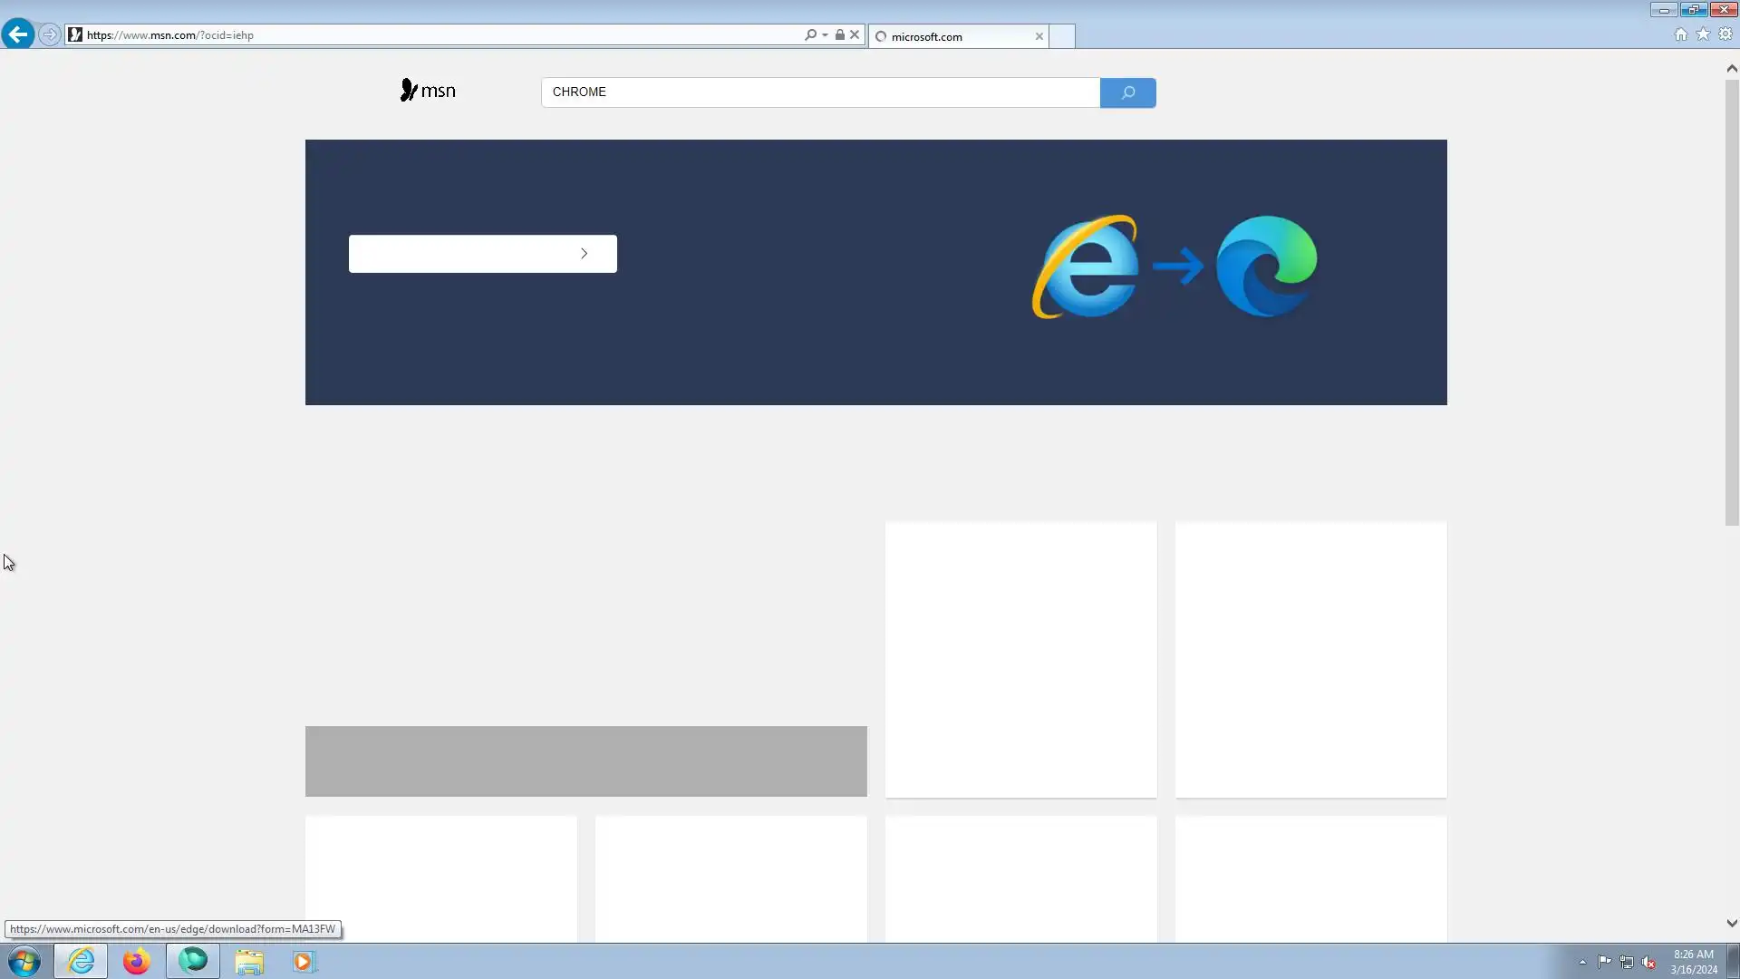Stop page loading with address bar X
Viewport: 1740px width, 979px height.
855,34
